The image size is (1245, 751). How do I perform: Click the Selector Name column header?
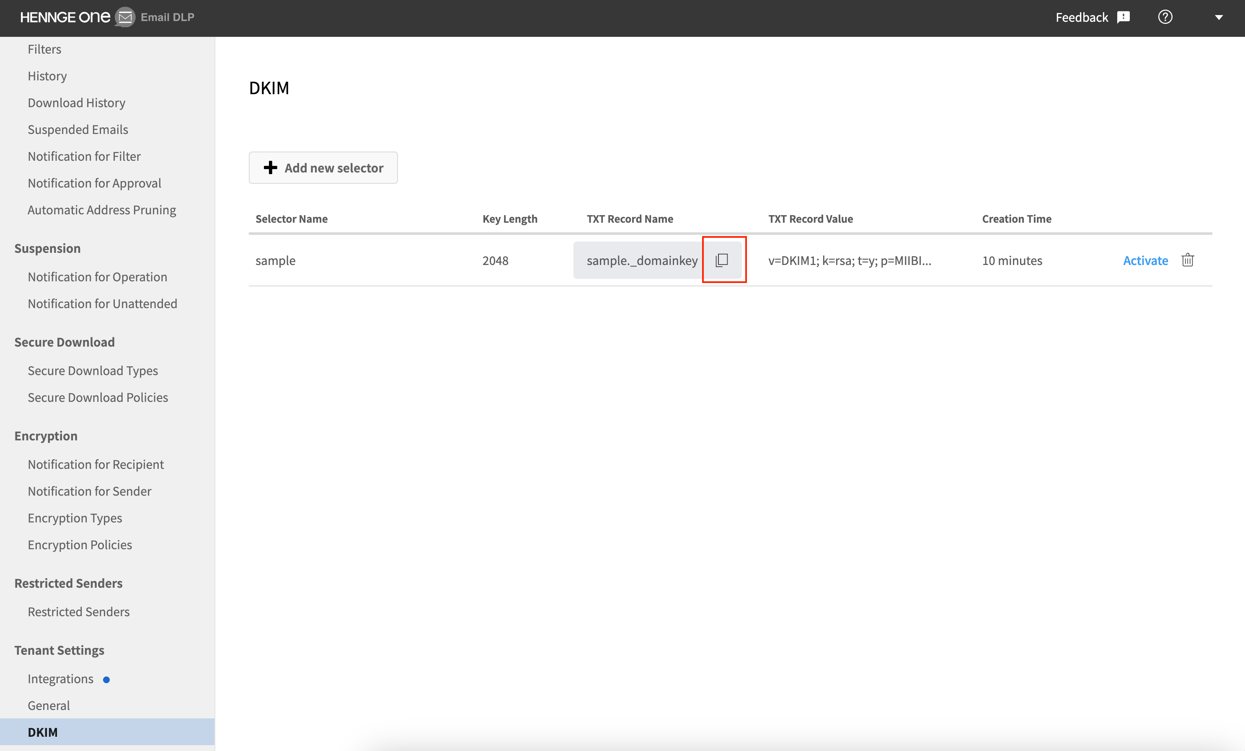292,219
